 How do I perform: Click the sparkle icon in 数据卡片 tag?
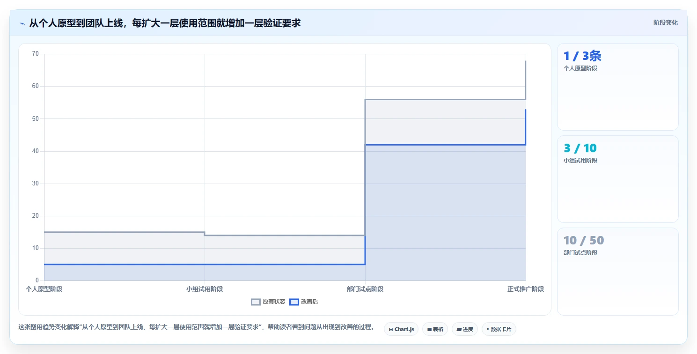[x=488, y=329]
